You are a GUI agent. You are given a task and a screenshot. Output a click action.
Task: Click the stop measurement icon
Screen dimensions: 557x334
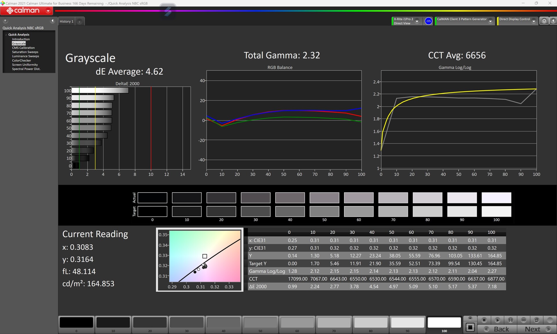[x=484, y=320]
